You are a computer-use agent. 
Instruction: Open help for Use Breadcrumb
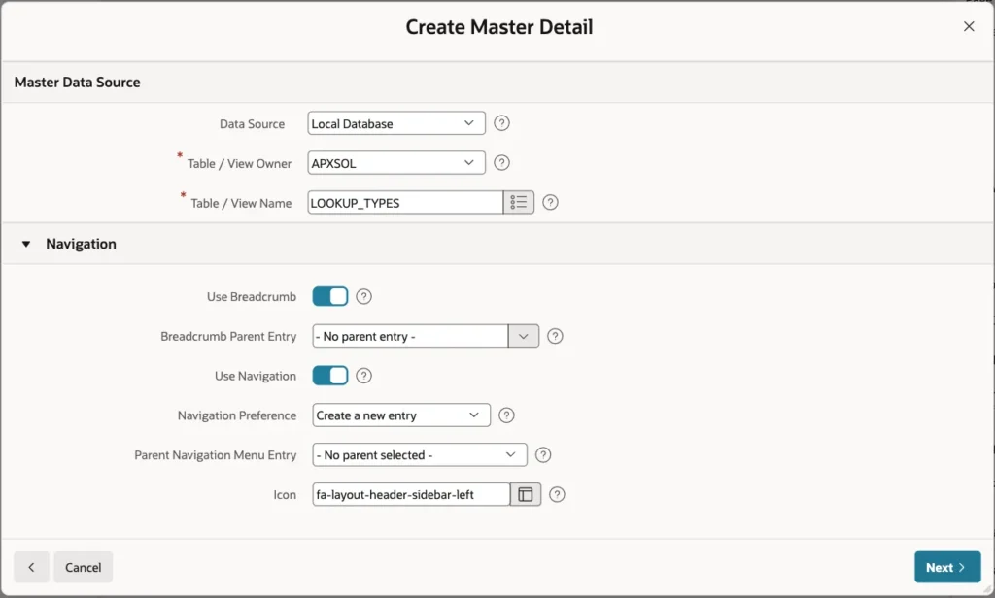coord(363,296)
